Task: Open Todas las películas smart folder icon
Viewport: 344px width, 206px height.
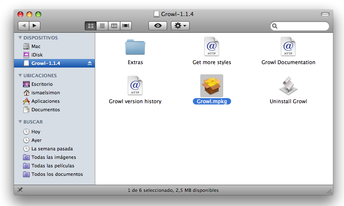Action: tap(26, 166)
